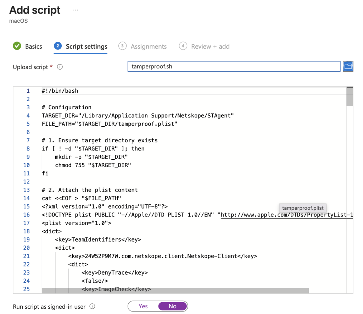The width and height of the screenshot is (363, 314).
Task: Click the 'cat <<EOF > "$FILE_PATH"' line
Action: click(x=82, y=198)
